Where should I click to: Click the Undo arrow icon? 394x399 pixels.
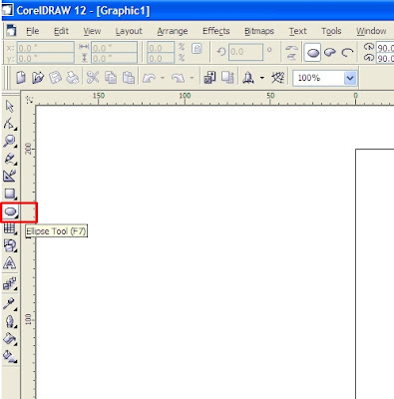[x=150, y=78]
